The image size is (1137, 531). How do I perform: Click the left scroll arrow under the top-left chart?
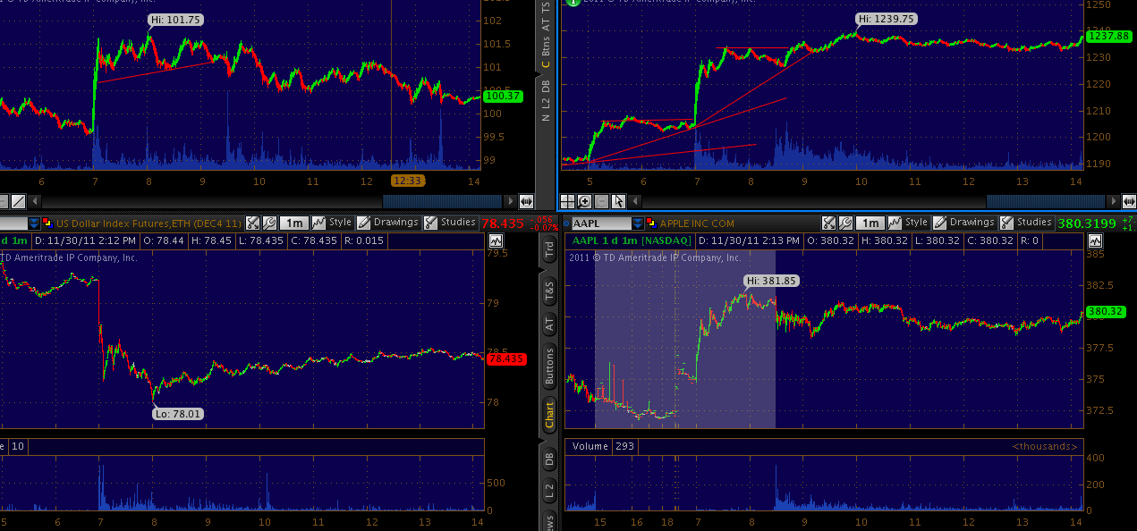(35, 202)
